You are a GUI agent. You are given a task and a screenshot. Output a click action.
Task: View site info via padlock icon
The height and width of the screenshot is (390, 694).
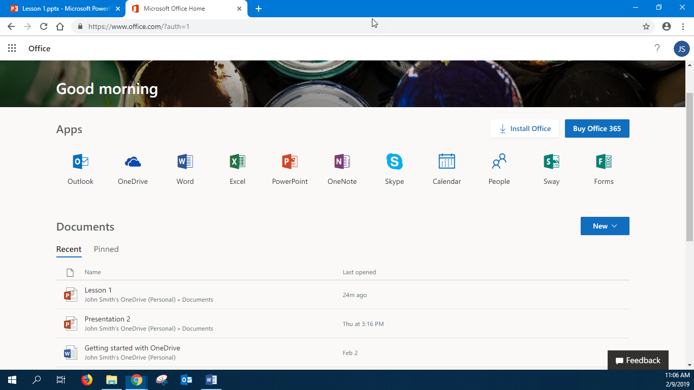(x=80, y=26)
